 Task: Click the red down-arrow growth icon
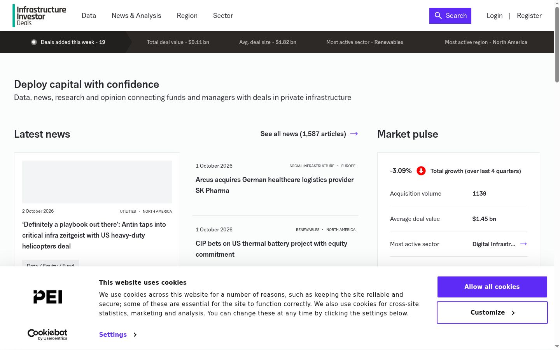tap(421, 171)
